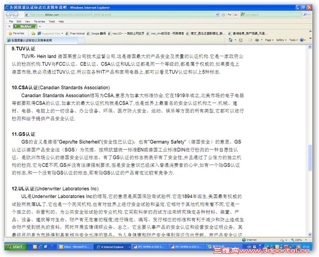Open the Safety dropdown menu
The width and height of the screenshot is (319, 257).
click(281, 40)
